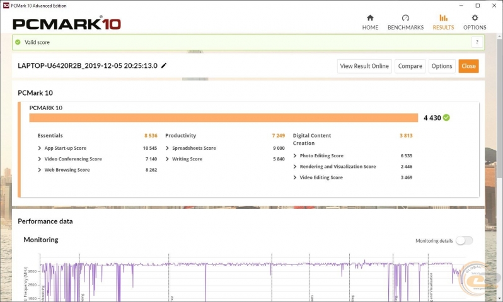The width and height of the screenshot is (503, 302).
Task: Click the Options gear icon
Action: [475, 18]
